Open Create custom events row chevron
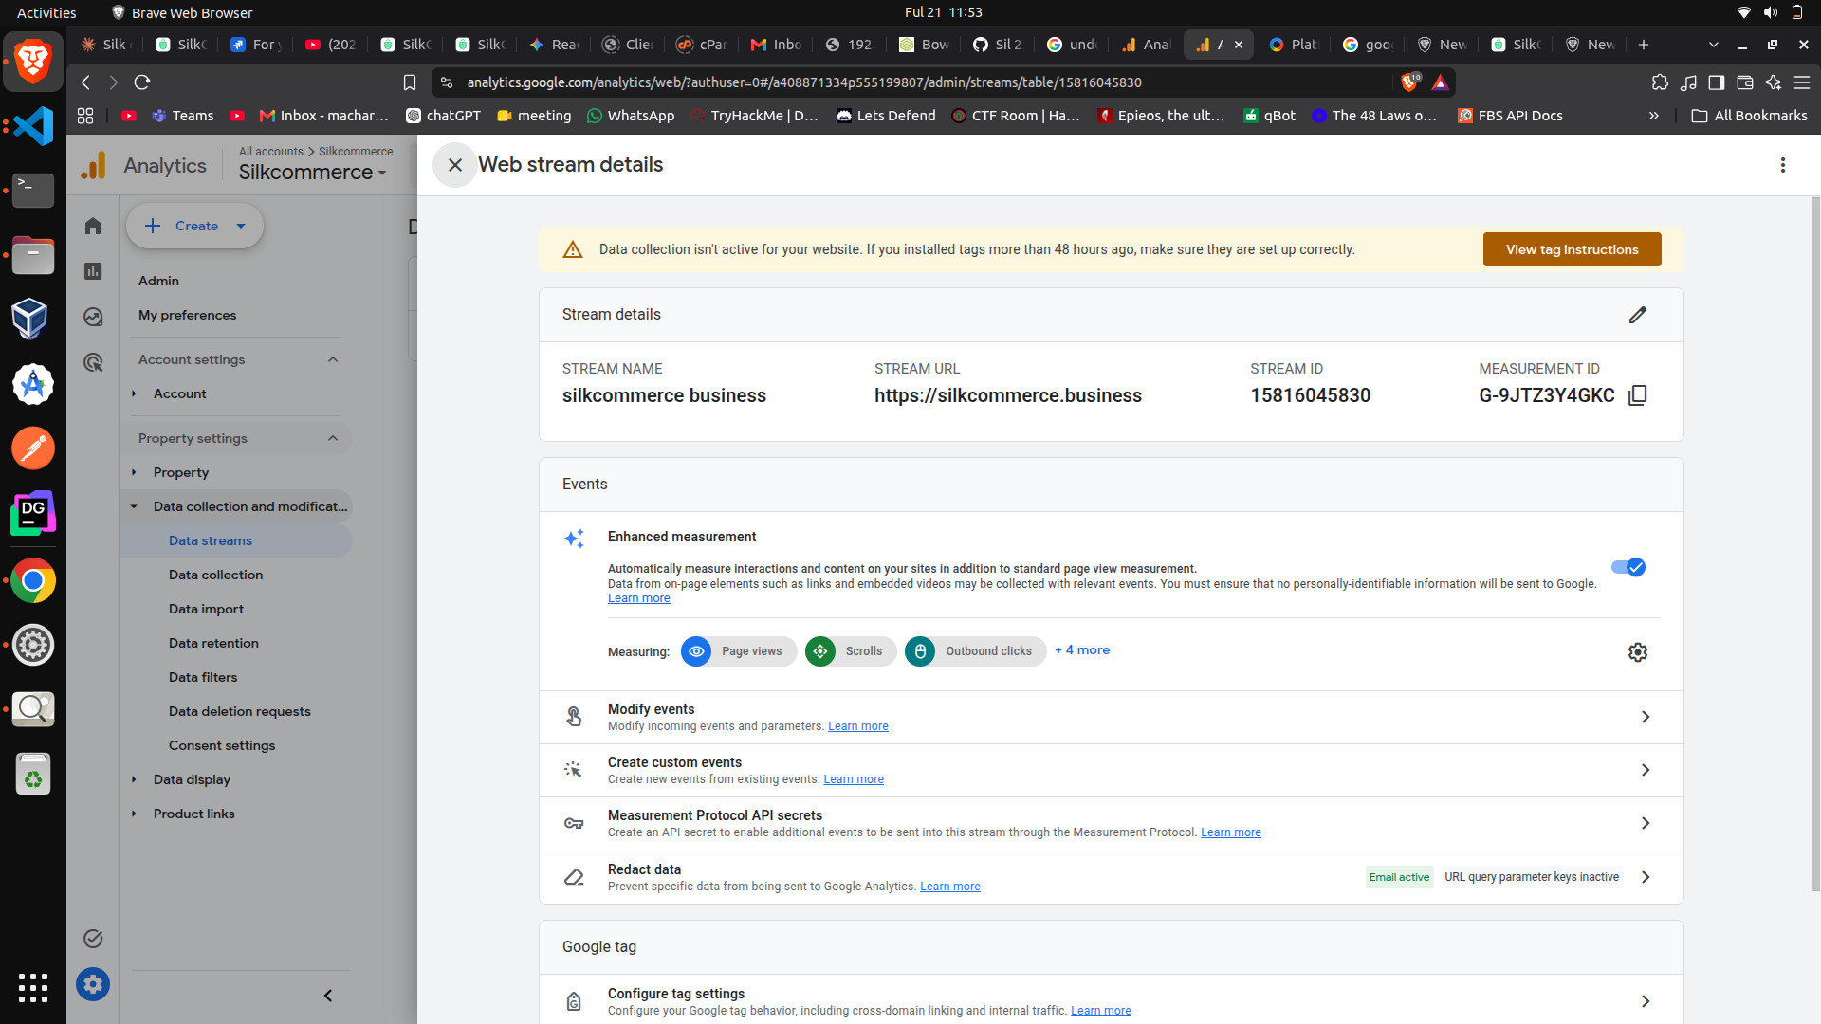This screenshot has height=1024, width=1821. 1646,770
